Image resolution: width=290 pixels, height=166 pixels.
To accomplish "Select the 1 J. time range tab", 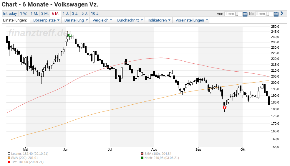I will pyautogui.click(x=66, y=14).
